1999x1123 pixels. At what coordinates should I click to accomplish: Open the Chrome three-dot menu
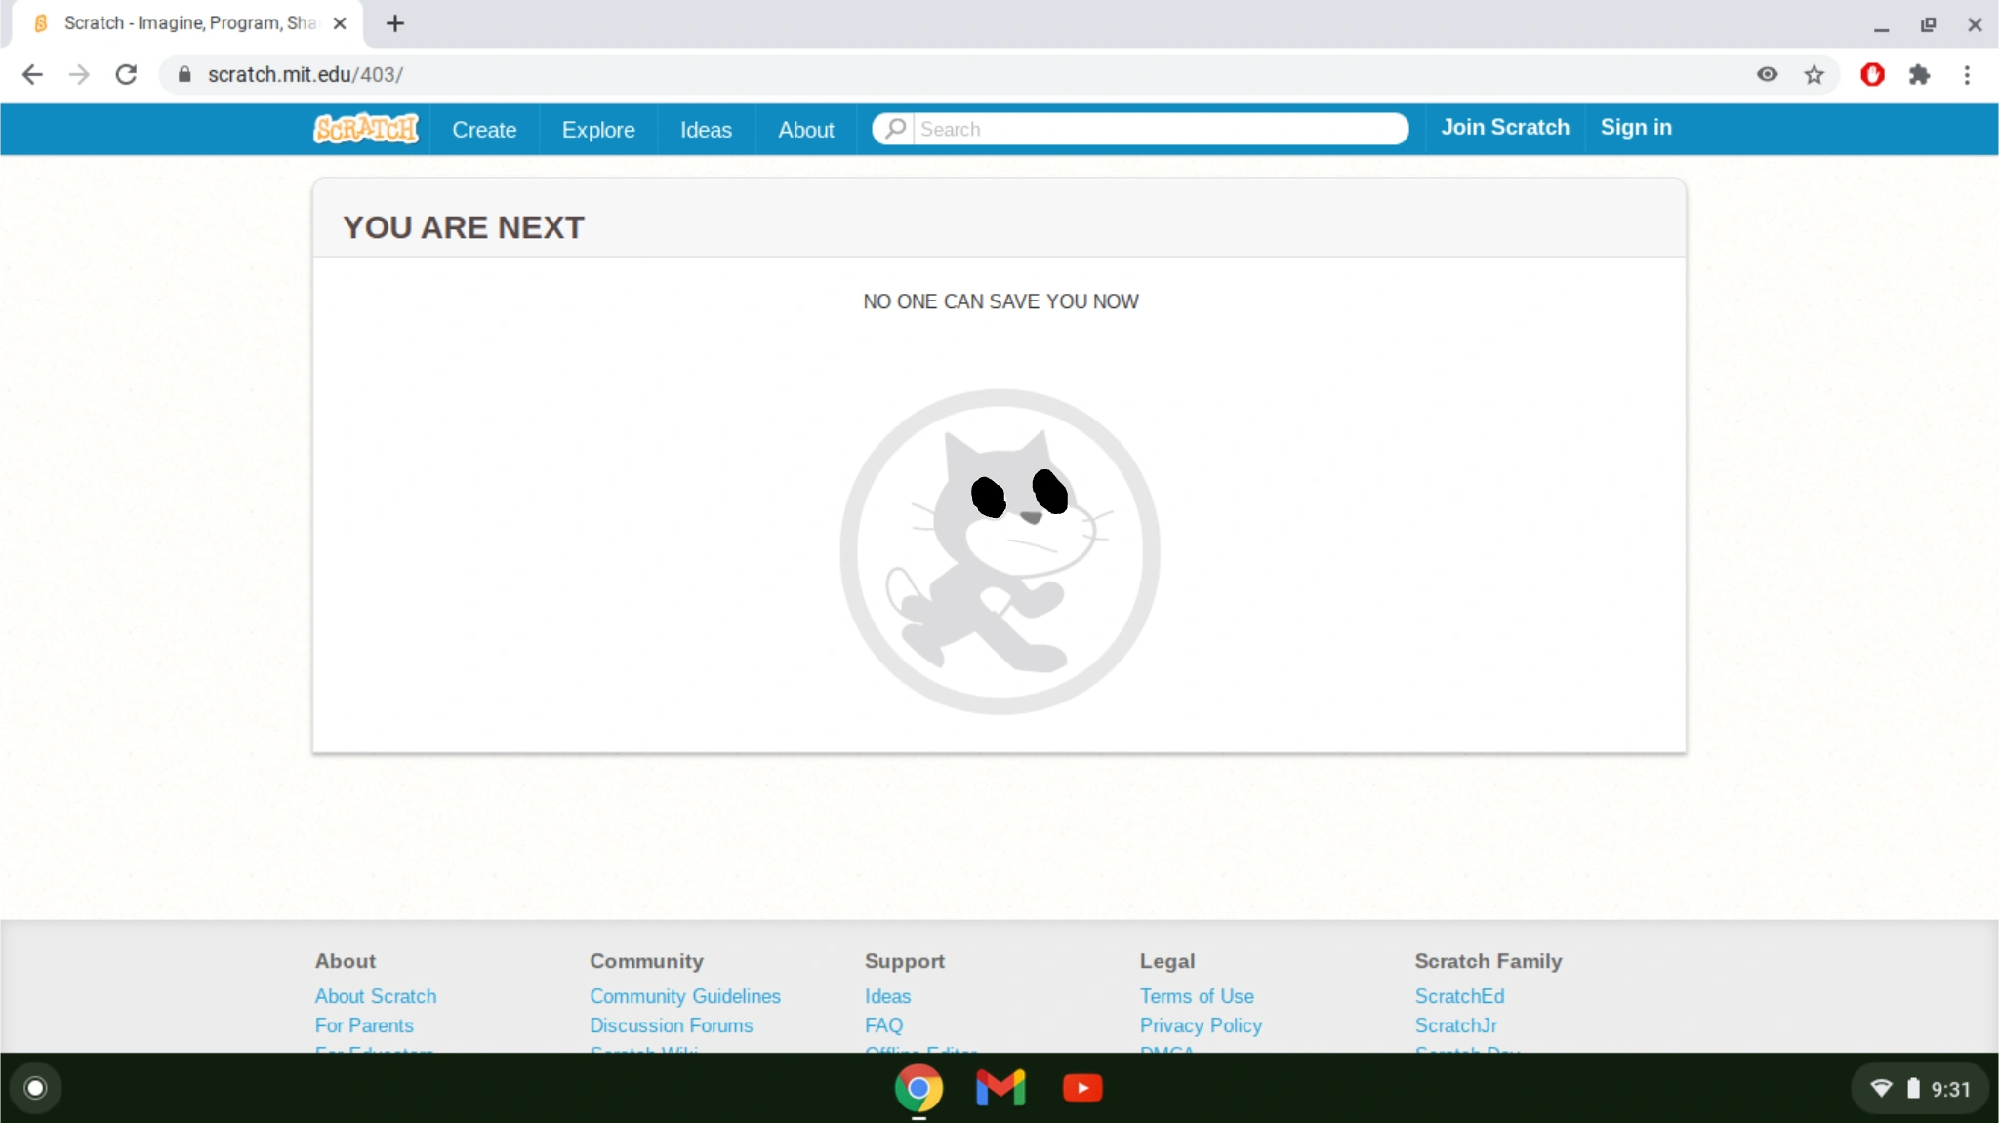click(x=1967, y=75)
